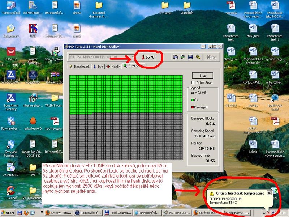Select the PSISetup desktop icon
The image size is (289, 217).
(11, 54)
